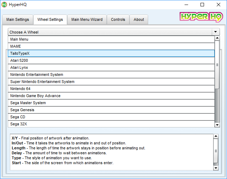Select Atari Lynx wheel
This screenshot has height=179, width=227.
point(111,68)
